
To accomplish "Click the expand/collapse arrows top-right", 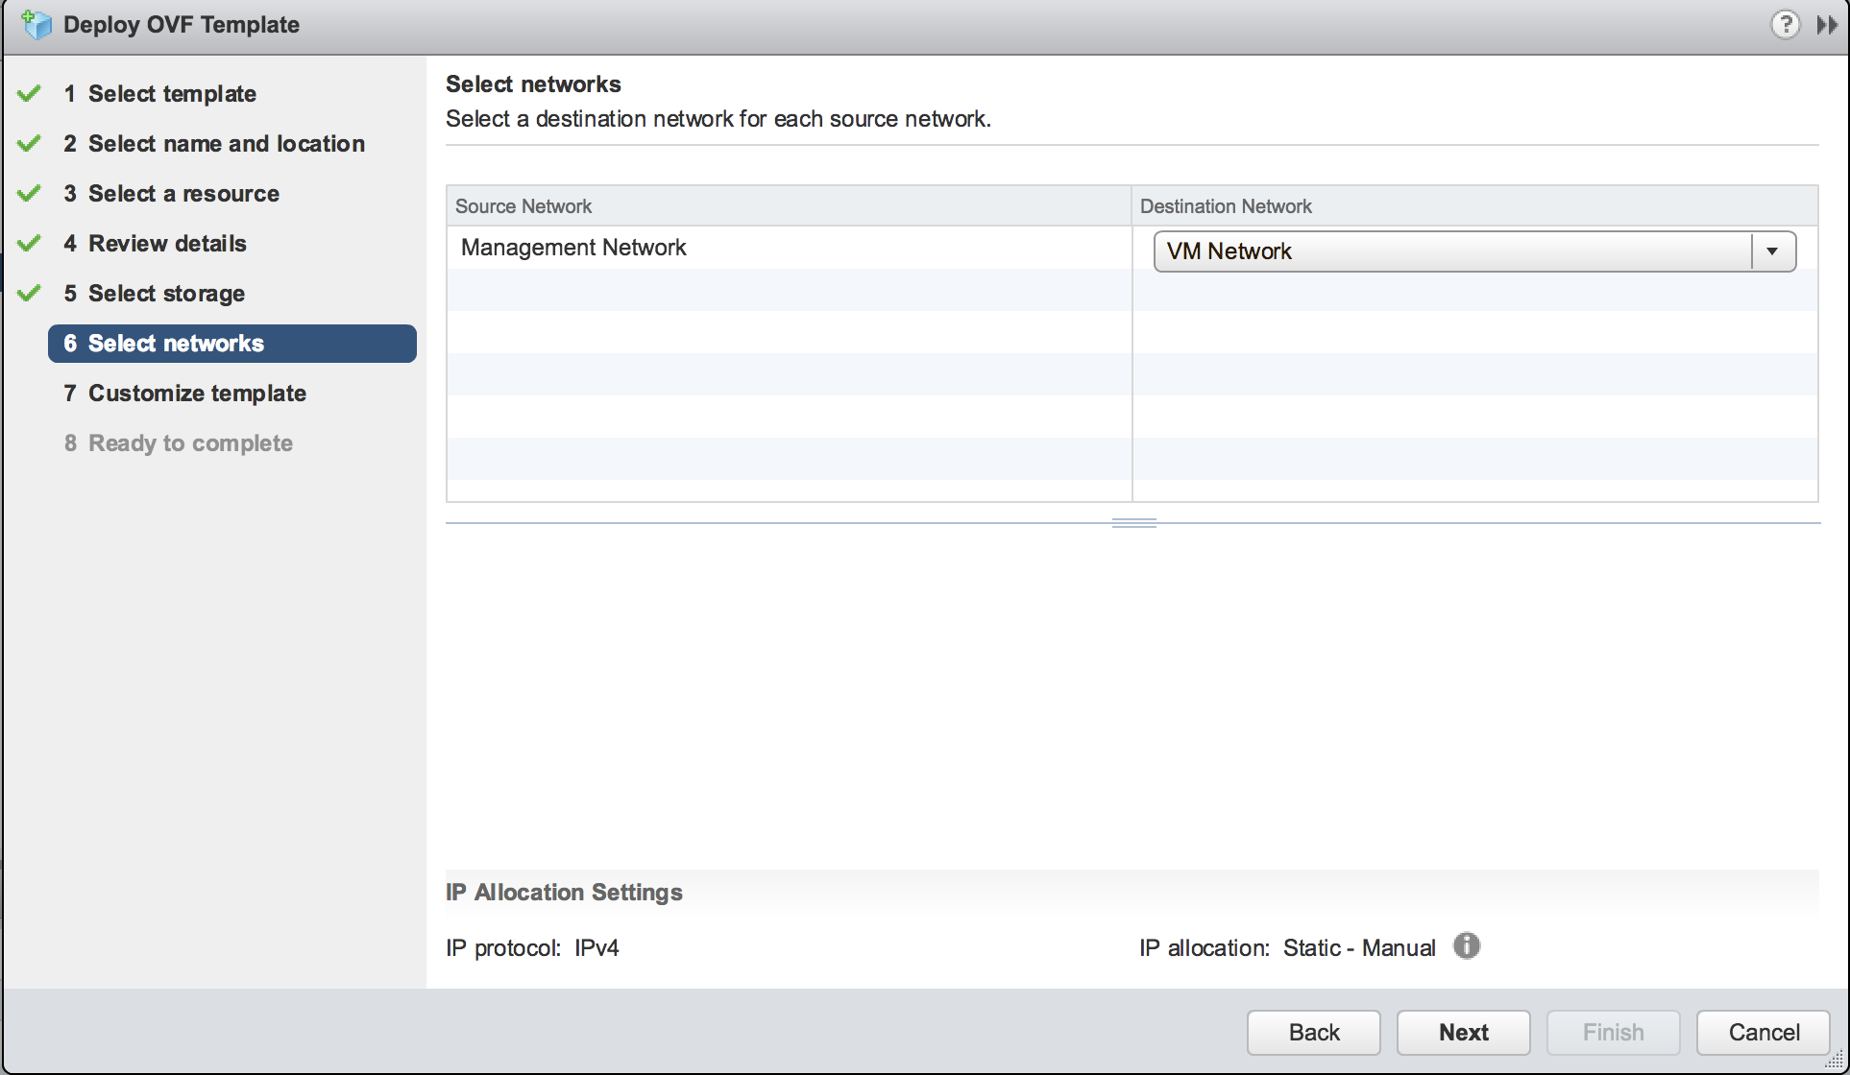I will 1827,24.
